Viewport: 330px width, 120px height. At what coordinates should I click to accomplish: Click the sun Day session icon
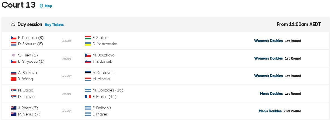(13, 25)
